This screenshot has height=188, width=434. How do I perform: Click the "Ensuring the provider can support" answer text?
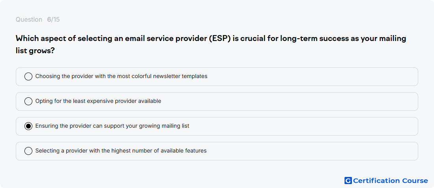pyautogui.click(x=112, y=126)
